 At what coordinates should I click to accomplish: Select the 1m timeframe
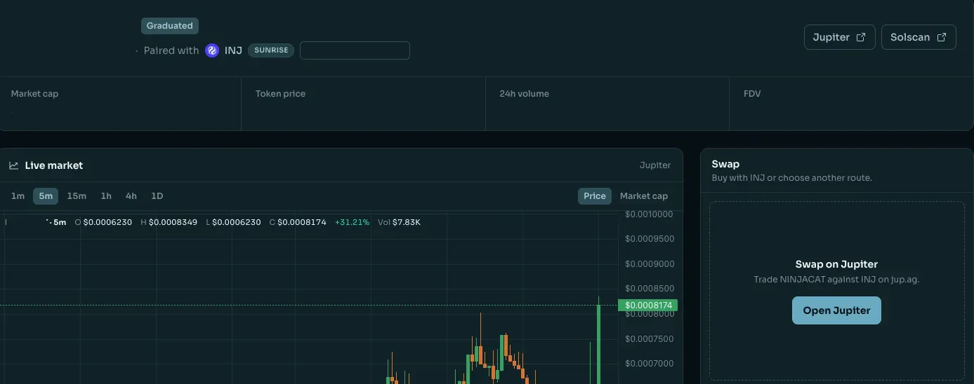[18, 196]
